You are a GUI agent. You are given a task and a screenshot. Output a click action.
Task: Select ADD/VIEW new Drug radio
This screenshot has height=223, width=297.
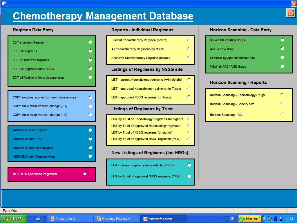(x=90, y=139)
